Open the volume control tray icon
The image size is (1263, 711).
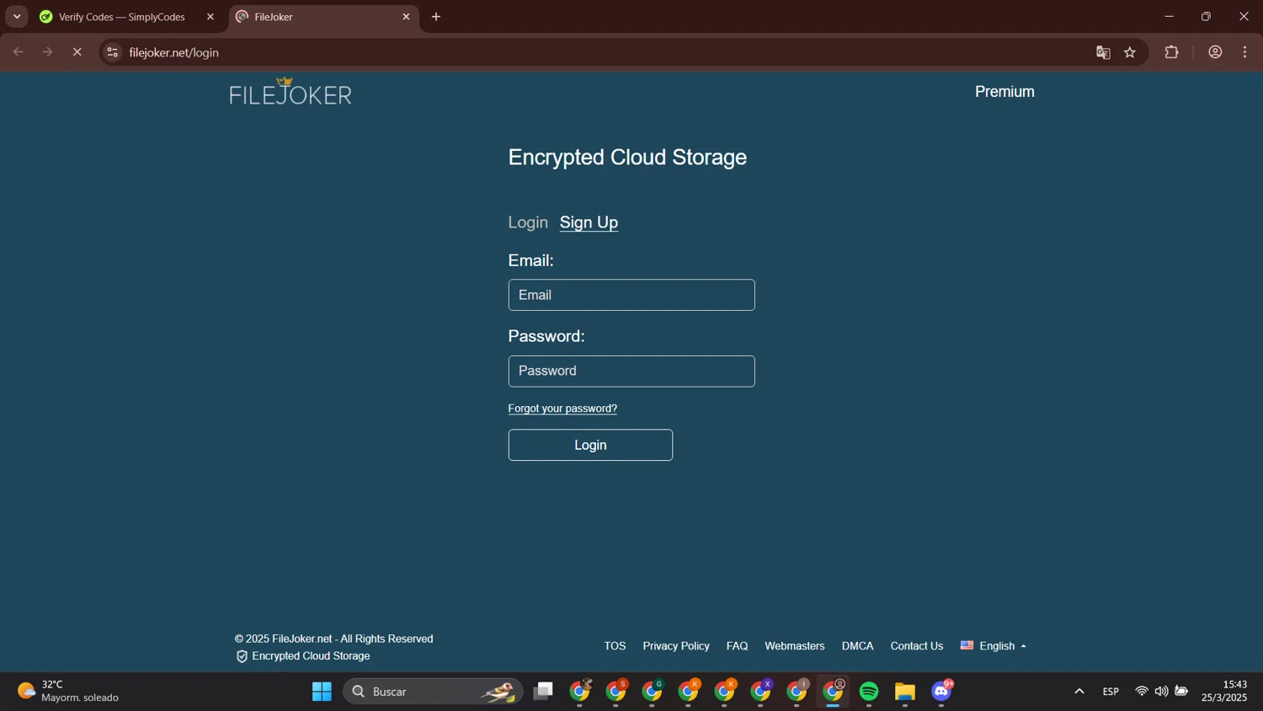click(x=1162, y=692)
